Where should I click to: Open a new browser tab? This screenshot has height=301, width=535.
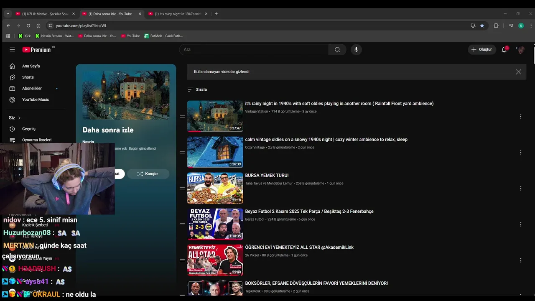point(216,14)
